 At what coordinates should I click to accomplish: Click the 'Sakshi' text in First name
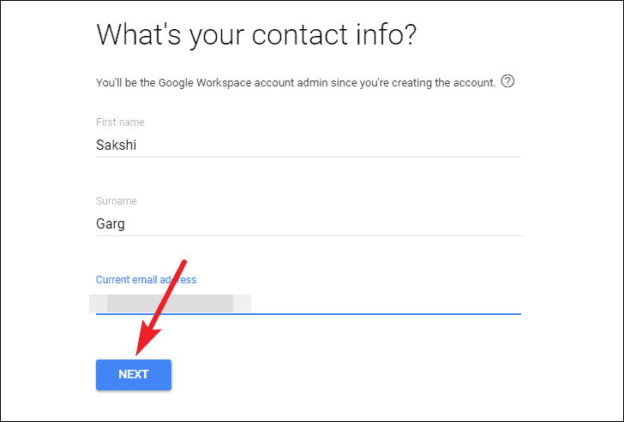pyautogui.click(x=117, y=145)
